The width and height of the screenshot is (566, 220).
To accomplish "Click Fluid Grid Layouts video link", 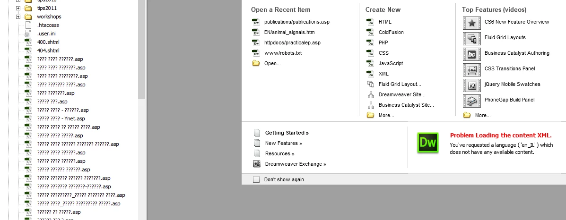I will [x=505, y=37].
